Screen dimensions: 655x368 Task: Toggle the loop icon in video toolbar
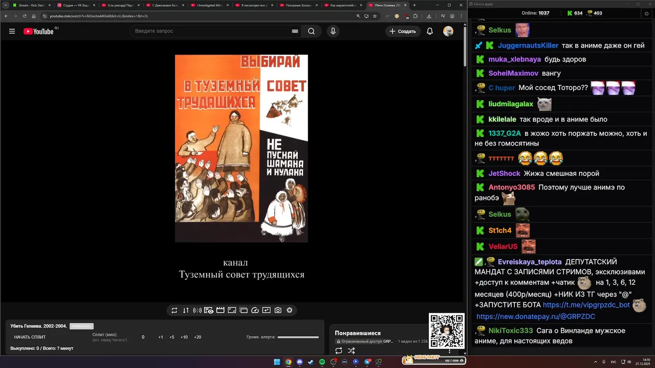[x=174, y=310]
